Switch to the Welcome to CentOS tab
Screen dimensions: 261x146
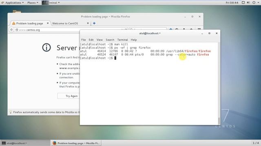click(x=65, y=24)
